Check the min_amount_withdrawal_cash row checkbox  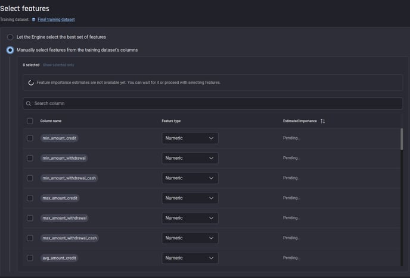click(30, 178)
